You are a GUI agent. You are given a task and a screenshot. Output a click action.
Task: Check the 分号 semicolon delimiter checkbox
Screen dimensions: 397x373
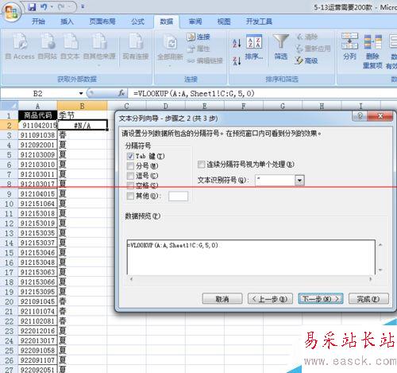coord(130,166)
